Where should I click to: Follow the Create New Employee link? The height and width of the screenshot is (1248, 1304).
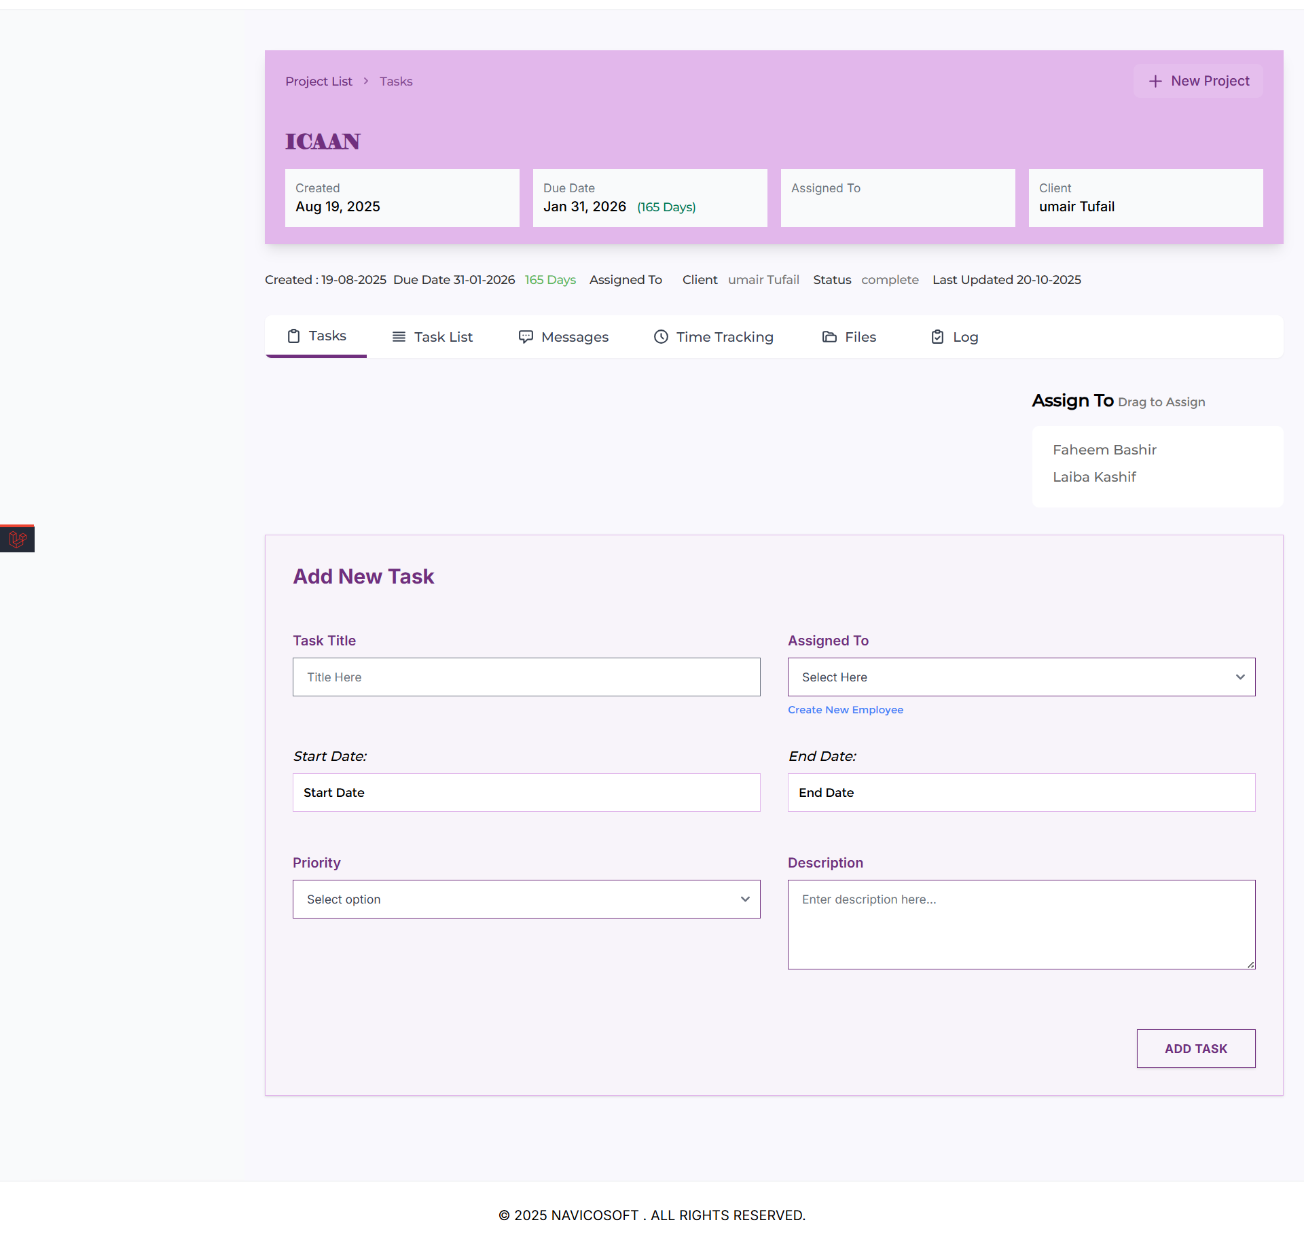point(846,710)
